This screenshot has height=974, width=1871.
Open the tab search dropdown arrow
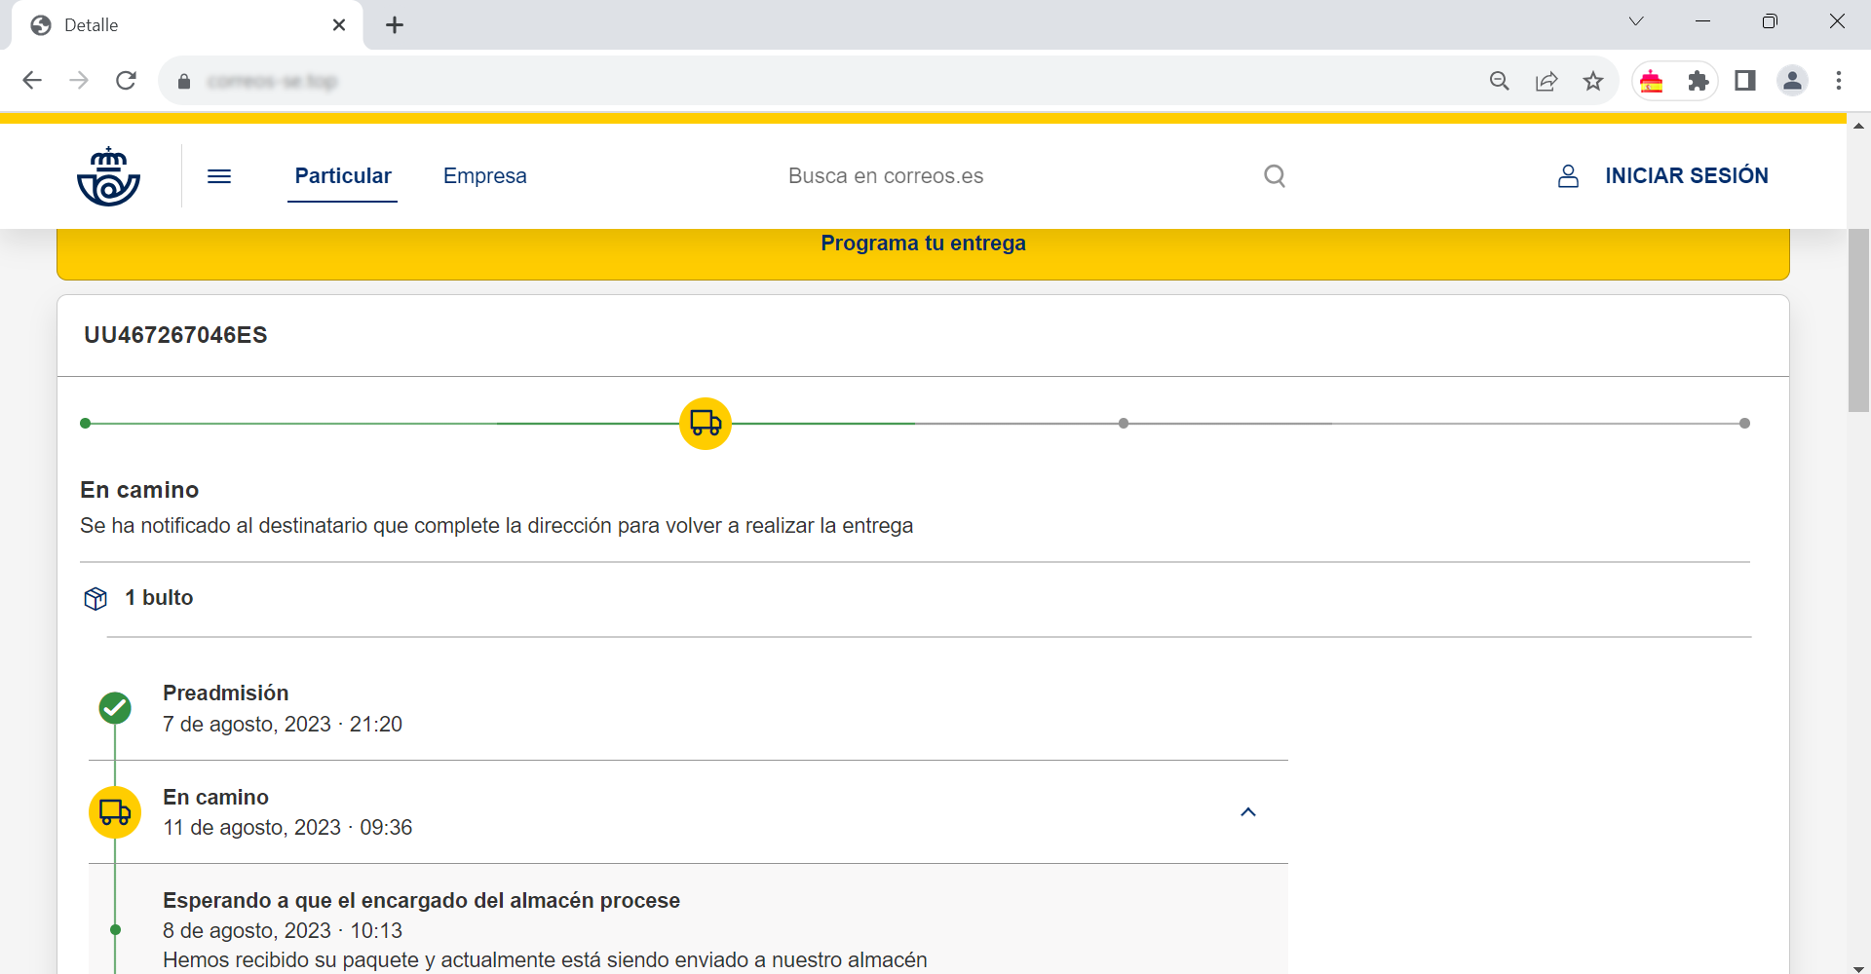(x=1636, y=21)
